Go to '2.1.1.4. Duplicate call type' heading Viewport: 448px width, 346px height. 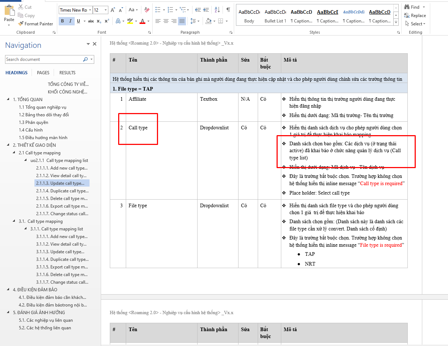pos(62,191)
